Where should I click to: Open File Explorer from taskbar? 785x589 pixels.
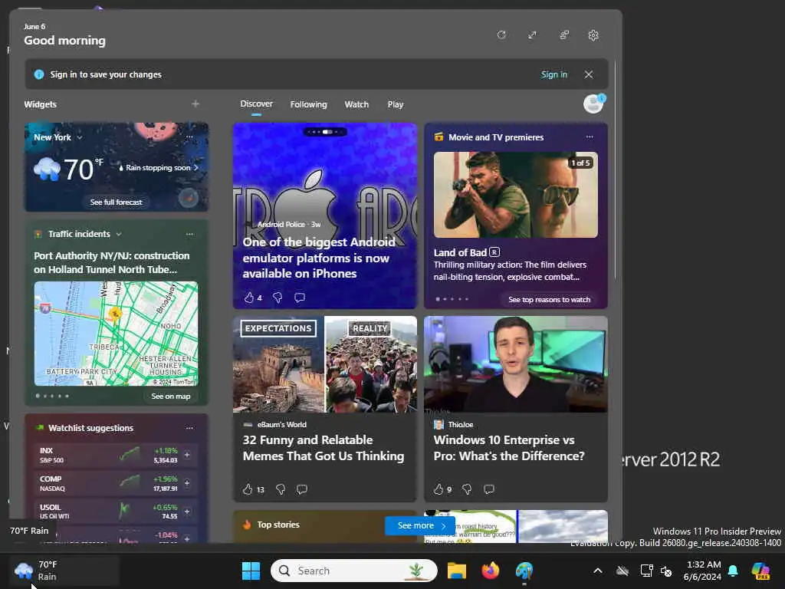point(457,571)
